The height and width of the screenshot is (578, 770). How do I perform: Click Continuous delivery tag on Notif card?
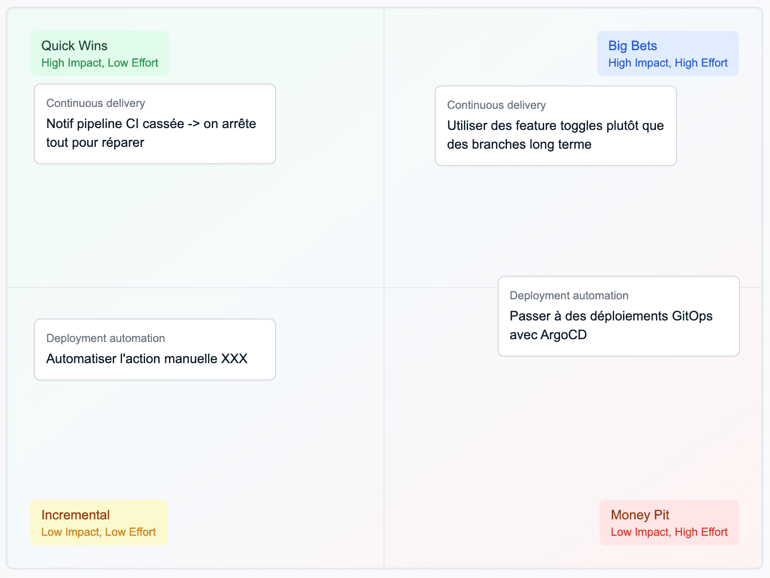96,103
